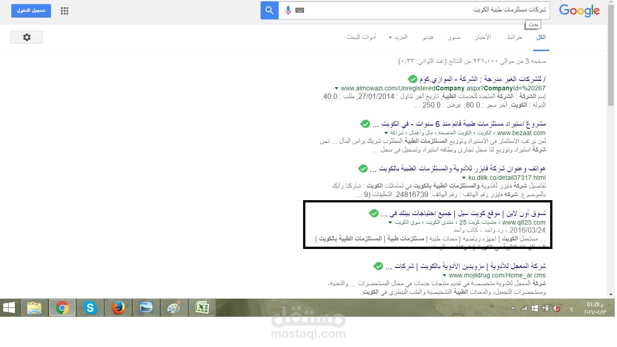Open the Windows Start button
617x347 pixels.
[9, 308]
